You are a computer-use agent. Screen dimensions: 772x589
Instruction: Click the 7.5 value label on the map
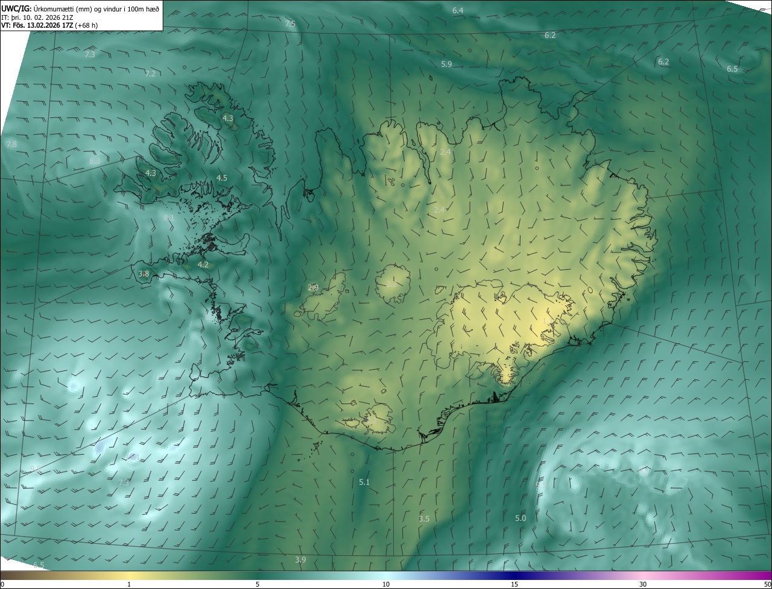click(290, 23)
